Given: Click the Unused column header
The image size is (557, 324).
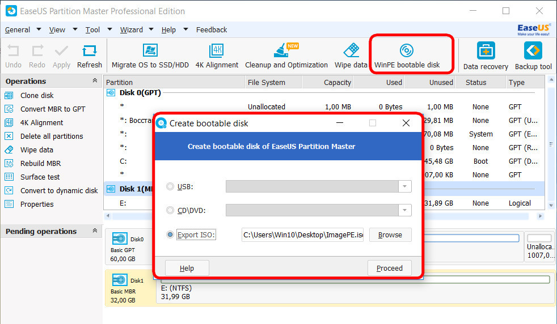Looking at the screenshot, I should click(x=429, y=82).
